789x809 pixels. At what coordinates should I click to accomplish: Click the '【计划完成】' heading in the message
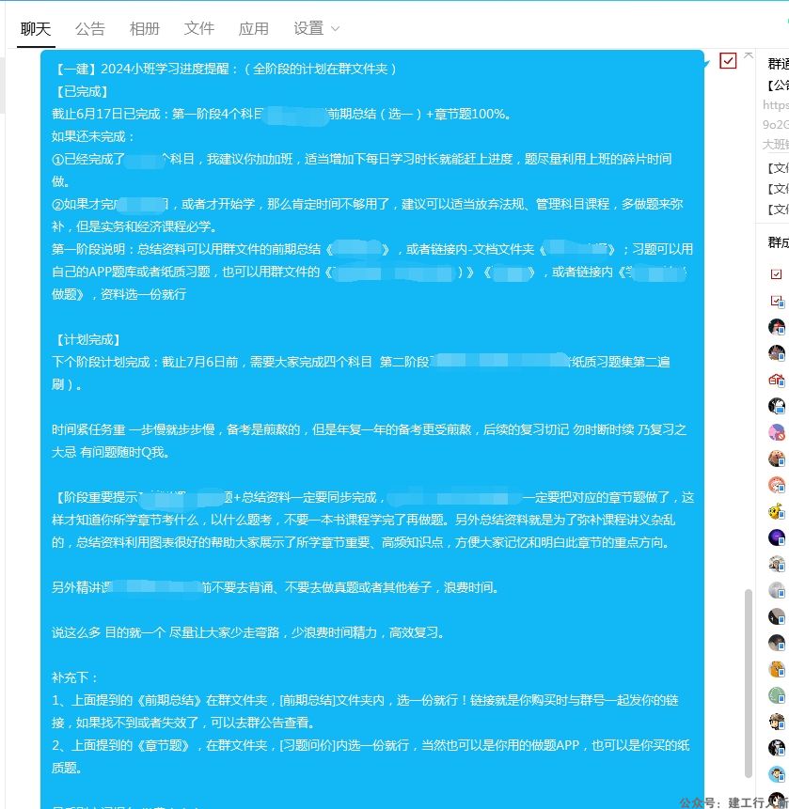(x=87, y=339)
